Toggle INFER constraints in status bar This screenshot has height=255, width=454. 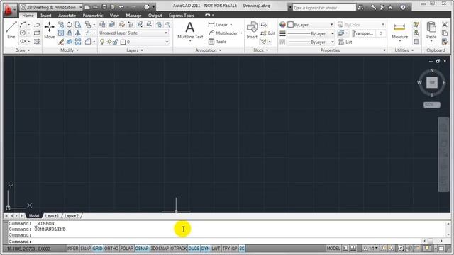72,249
